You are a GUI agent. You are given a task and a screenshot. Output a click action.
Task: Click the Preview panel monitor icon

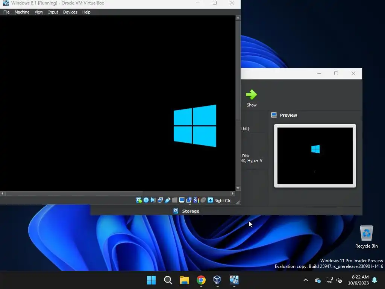[274, 115]
